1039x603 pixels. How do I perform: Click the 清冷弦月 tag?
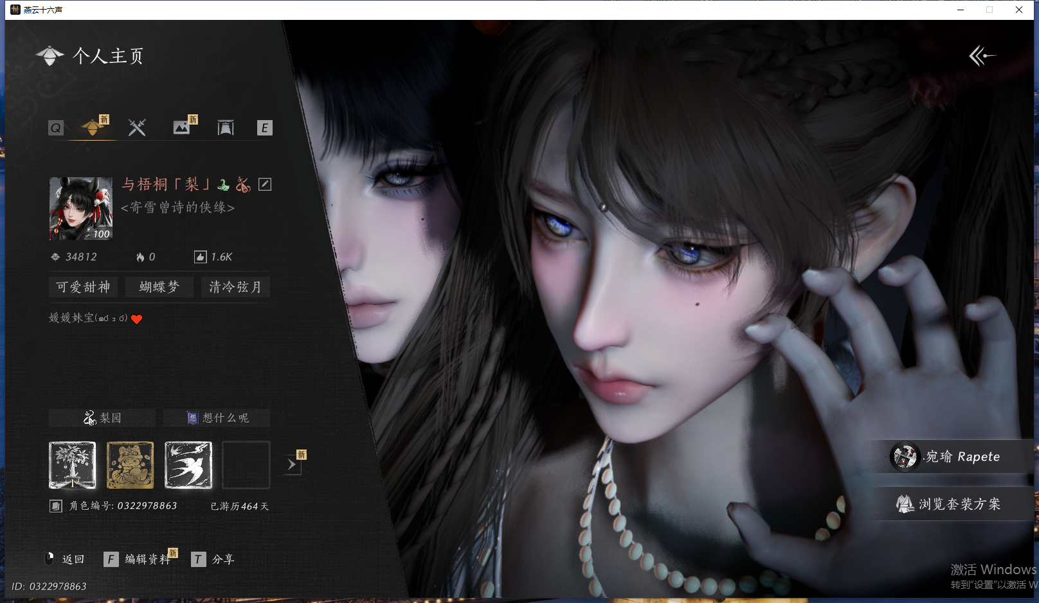pyautogui.click(x=235, y=287)
